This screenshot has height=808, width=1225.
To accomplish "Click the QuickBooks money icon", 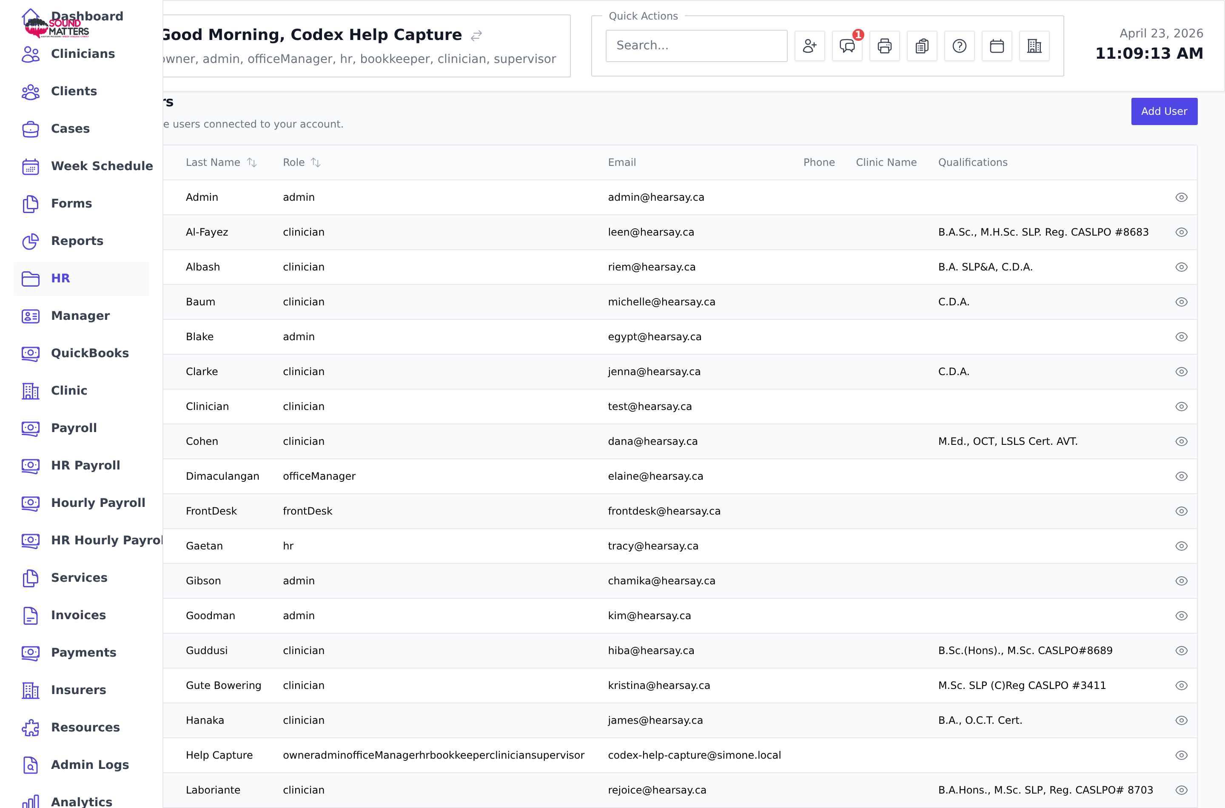I will pyautogui.click(x=30, y=353).
